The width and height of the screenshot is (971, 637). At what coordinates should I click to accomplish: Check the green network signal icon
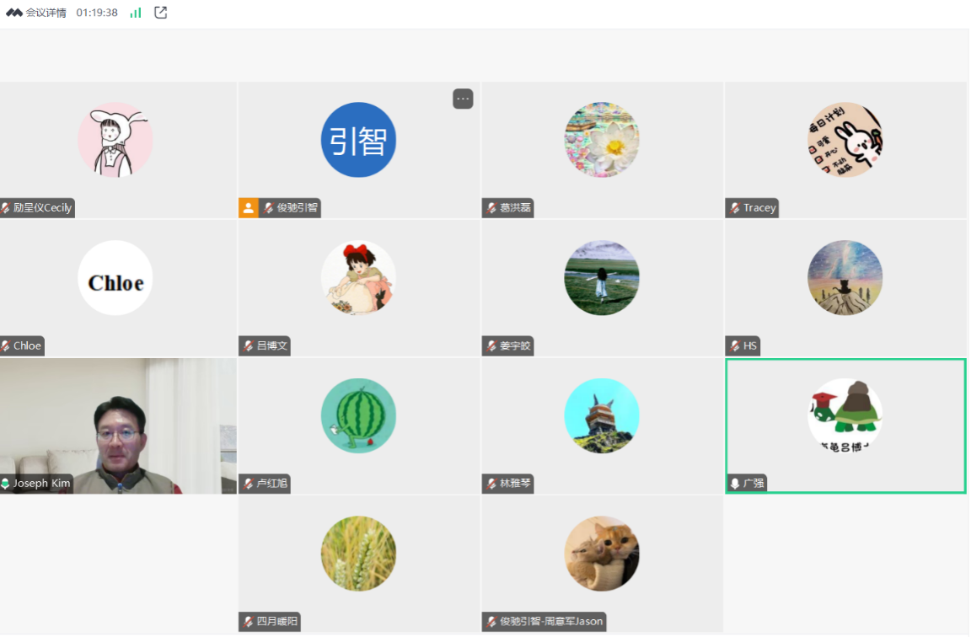pos(136,13)
